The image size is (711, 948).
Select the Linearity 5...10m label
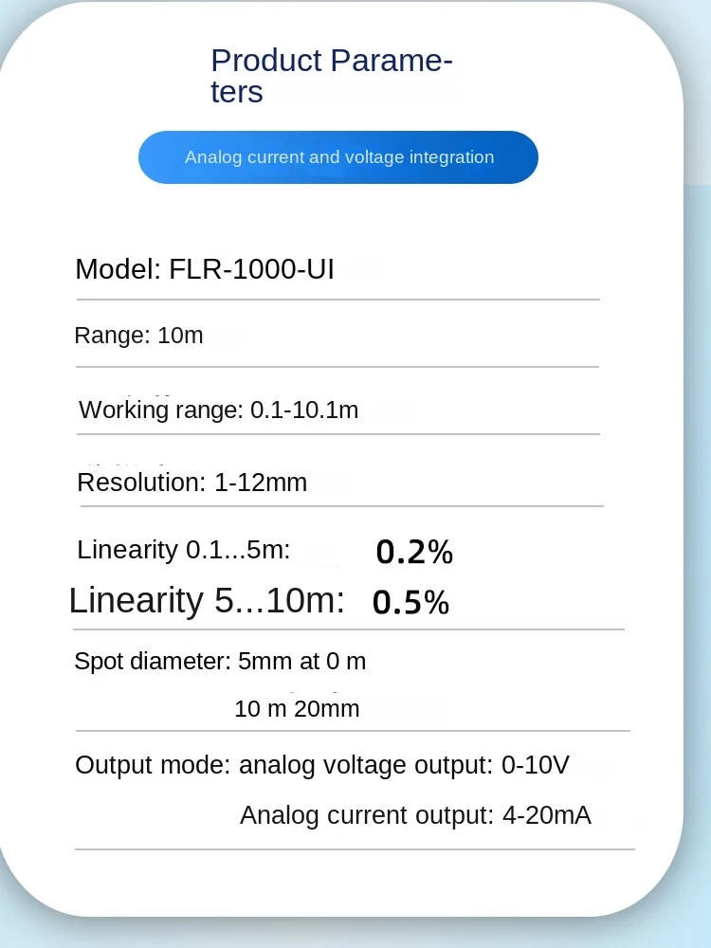pyautogui.click(x=207, y=600)
